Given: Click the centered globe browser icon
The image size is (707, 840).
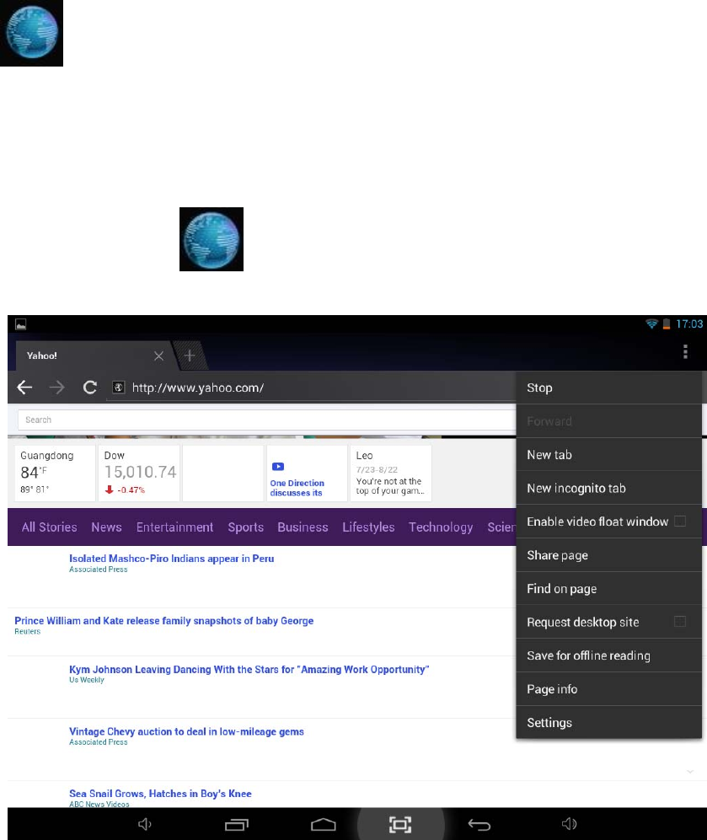Looking at the screenshot, I should (x=212, y=239).
